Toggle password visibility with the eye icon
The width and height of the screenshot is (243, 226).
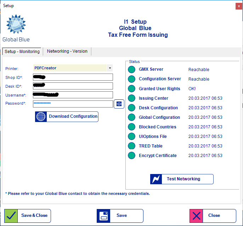(119, 104)
